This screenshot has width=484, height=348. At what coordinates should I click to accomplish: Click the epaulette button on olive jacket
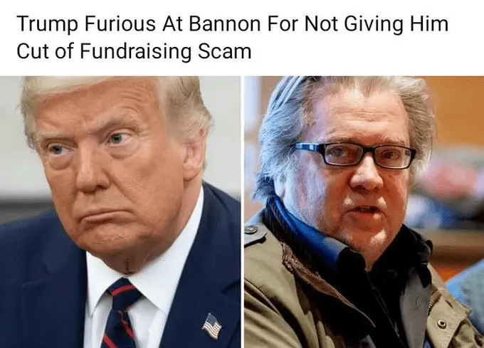coord(251,230)
